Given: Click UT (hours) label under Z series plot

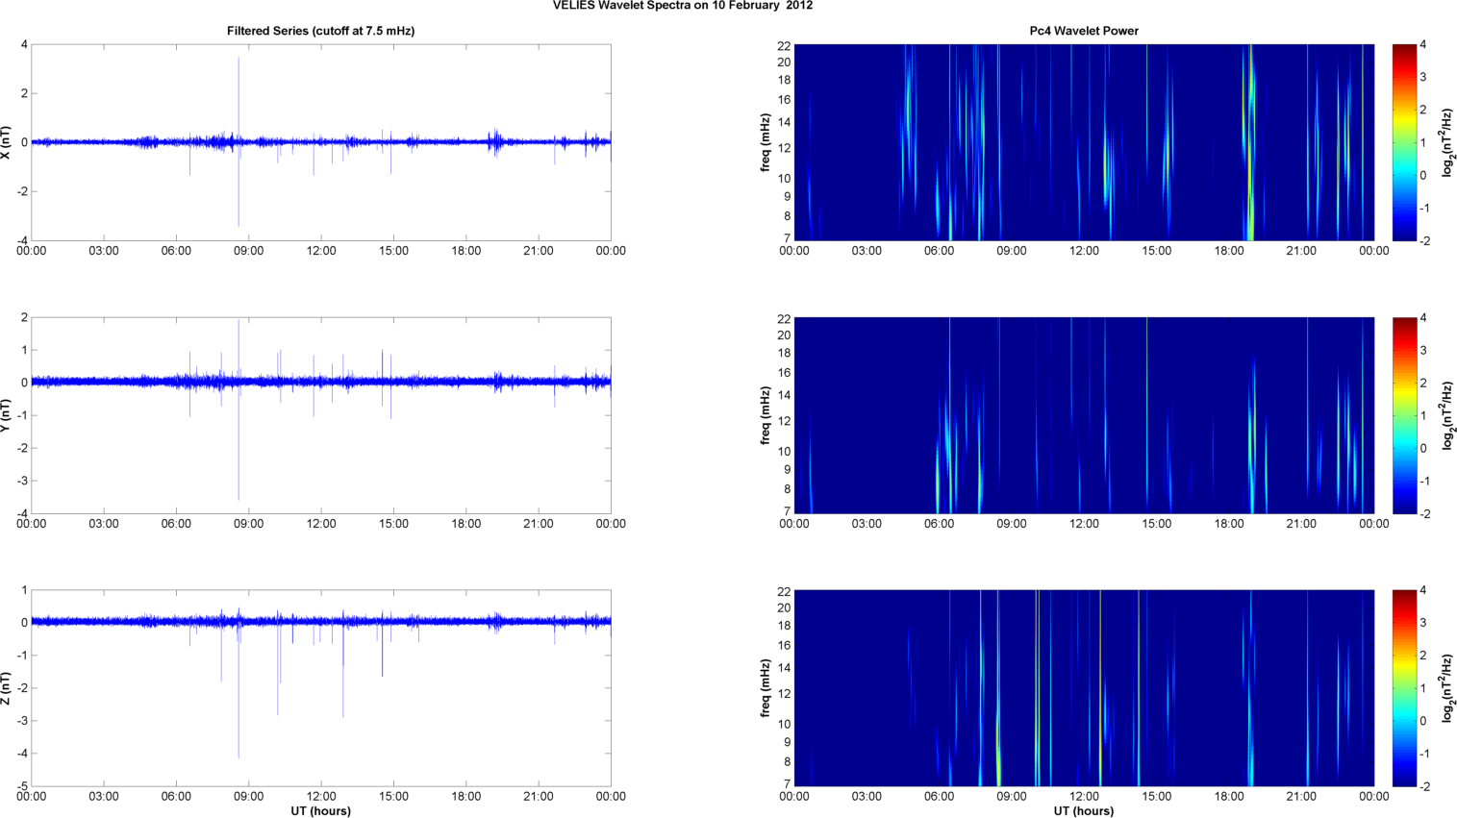Looking at the screenshot, I should tap(320, 810).
